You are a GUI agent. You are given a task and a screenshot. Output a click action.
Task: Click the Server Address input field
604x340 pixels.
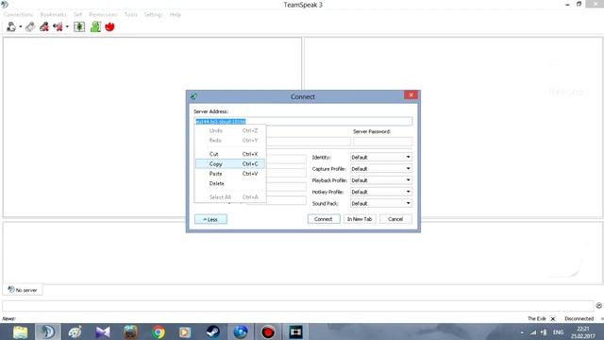point(303,122)
